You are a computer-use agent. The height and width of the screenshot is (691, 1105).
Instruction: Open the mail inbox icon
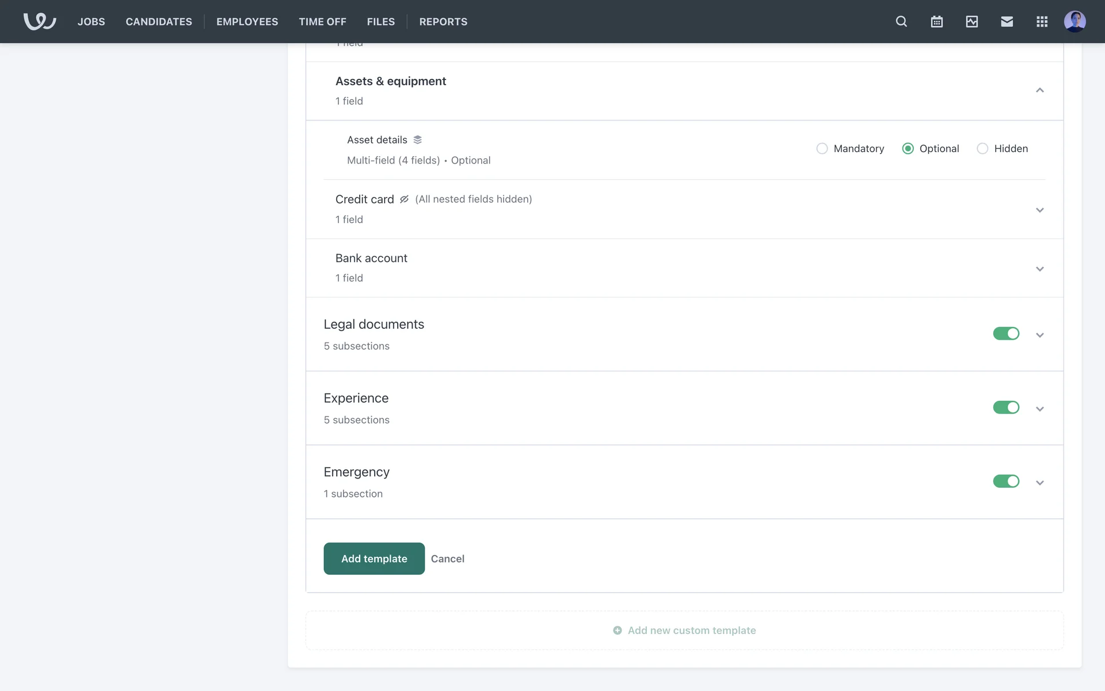(x=1007, y=21)
